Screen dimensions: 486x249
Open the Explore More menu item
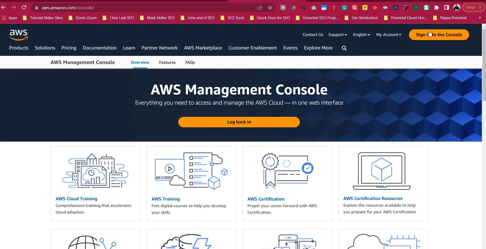click(x=318, y=48)
